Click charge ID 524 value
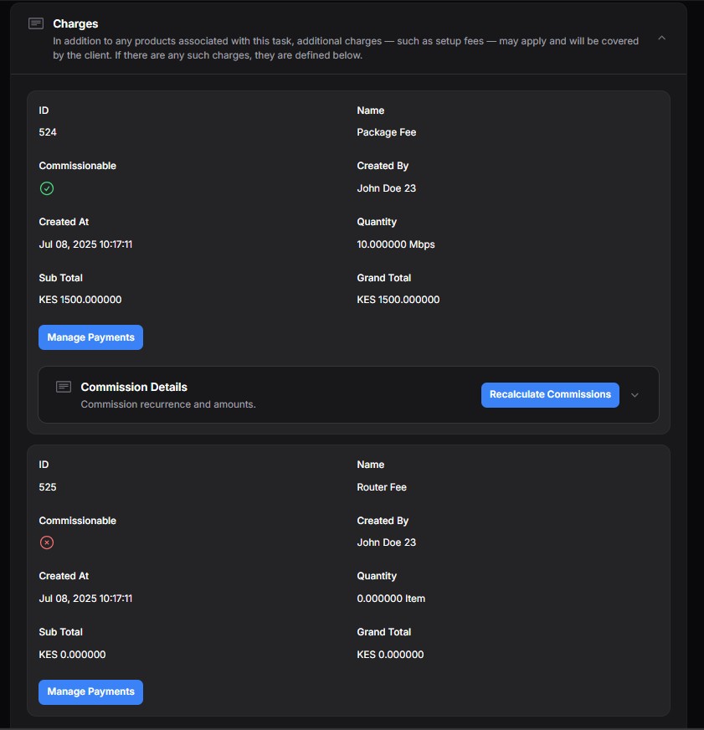The image size is (704, 730). tap(48, 132)
